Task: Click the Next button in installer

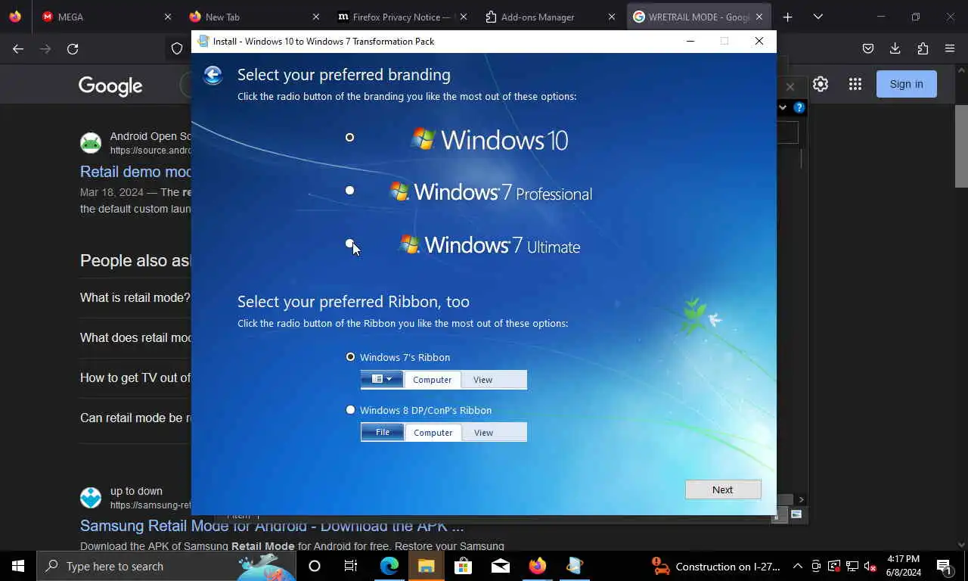Action: coord(723,489)
